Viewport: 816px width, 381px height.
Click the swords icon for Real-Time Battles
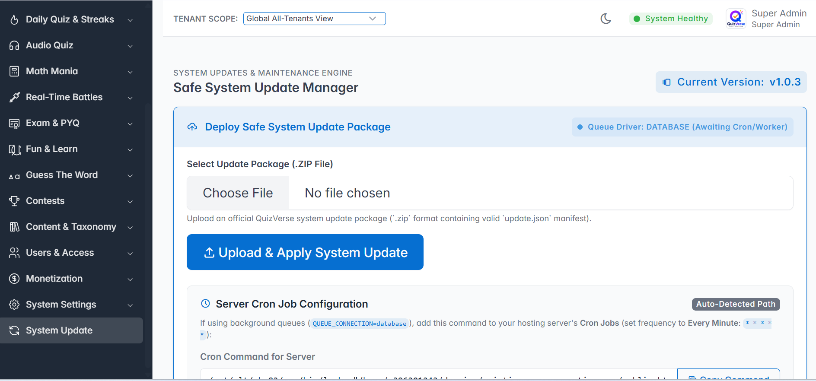[14, 97]
